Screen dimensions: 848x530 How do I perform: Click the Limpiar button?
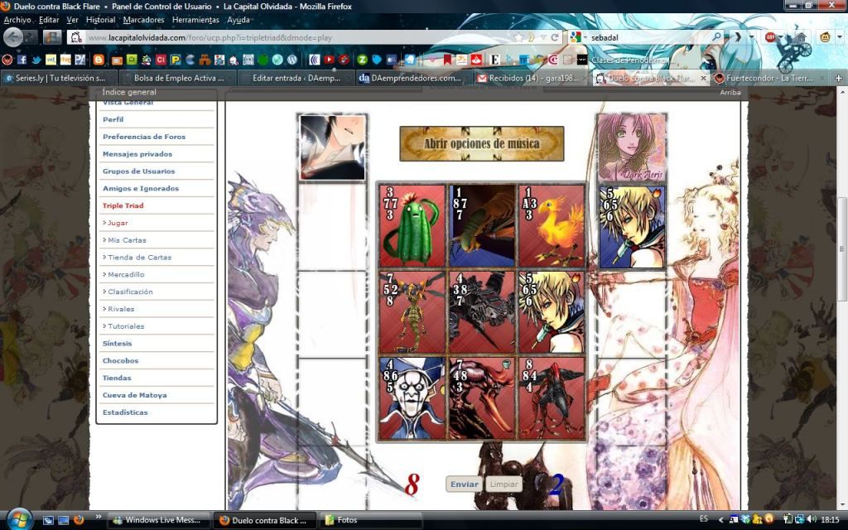[x=503, y=484]
